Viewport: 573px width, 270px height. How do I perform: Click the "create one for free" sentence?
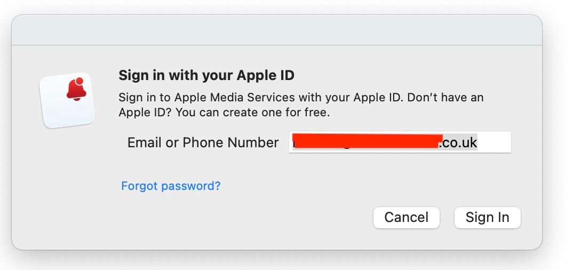tap(252, 113)
